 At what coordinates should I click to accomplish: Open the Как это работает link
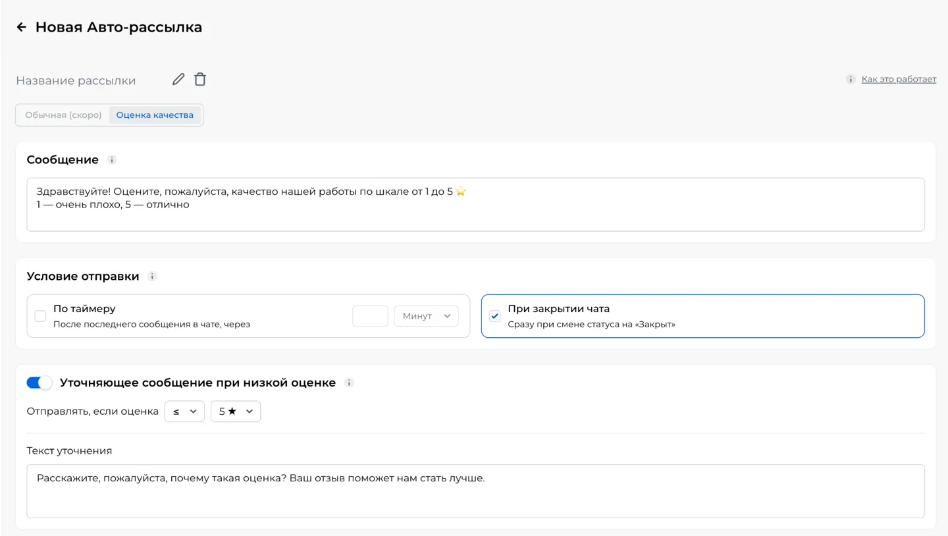(899, 79)
